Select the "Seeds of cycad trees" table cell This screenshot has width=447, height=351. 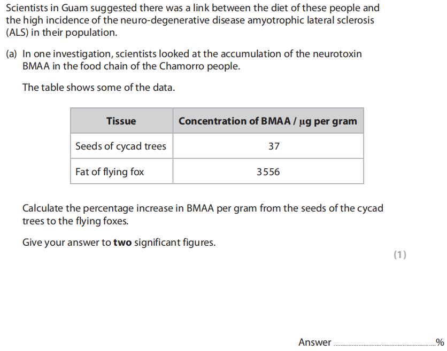tap(121, 146)
